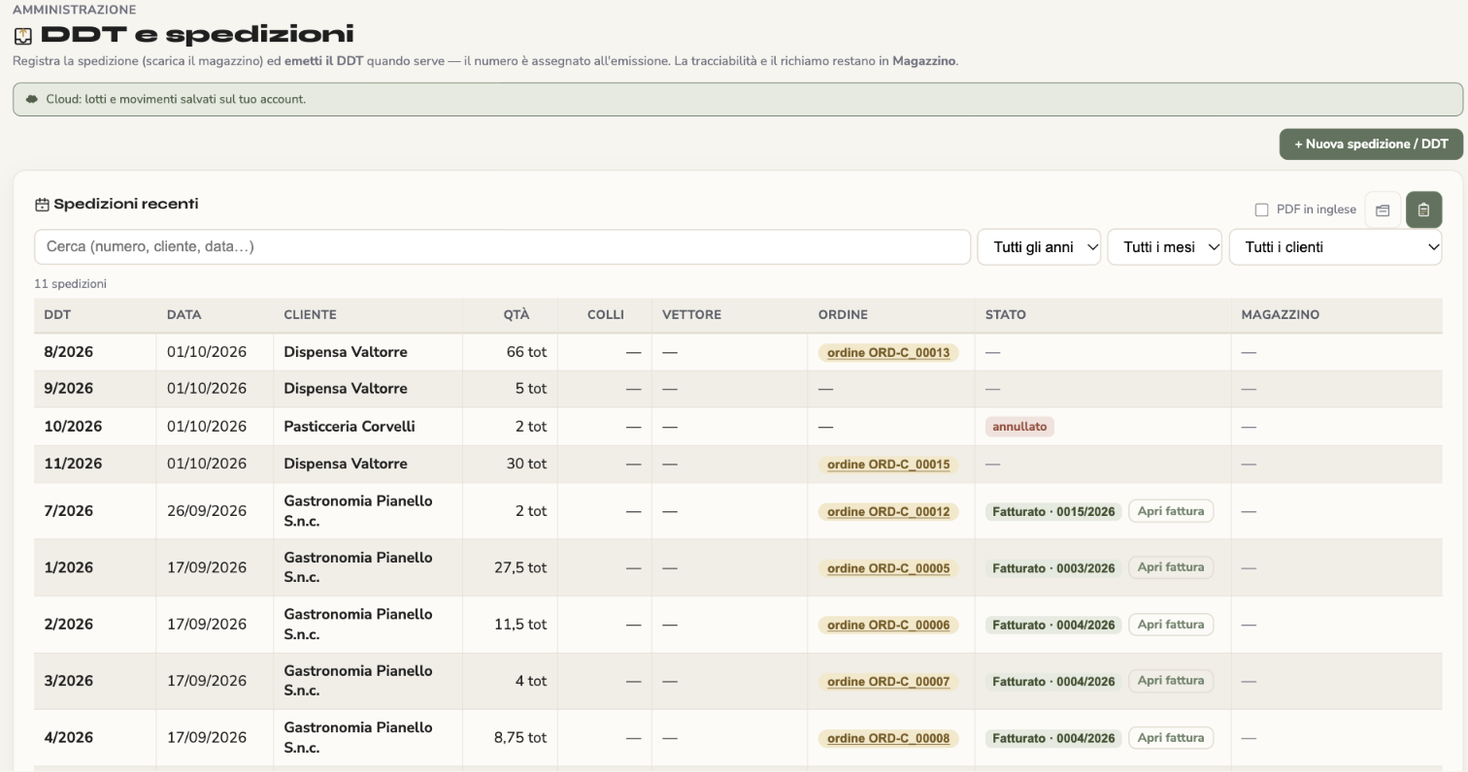Click the card view icon beside PDF in inglese
The width and height of the screenshot is (1468, 772).
(x=1383, y=209)
